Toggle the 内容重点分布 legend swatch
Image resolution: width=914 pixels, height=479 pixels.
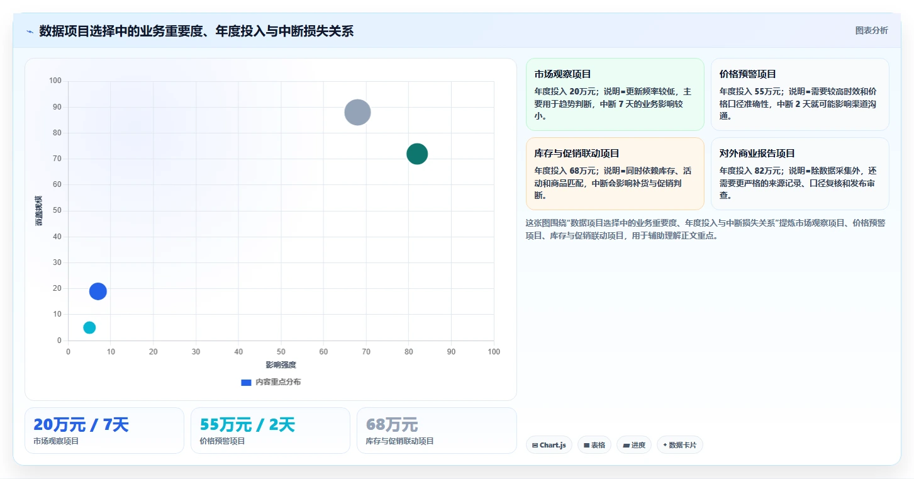click(x=247, y=382)
